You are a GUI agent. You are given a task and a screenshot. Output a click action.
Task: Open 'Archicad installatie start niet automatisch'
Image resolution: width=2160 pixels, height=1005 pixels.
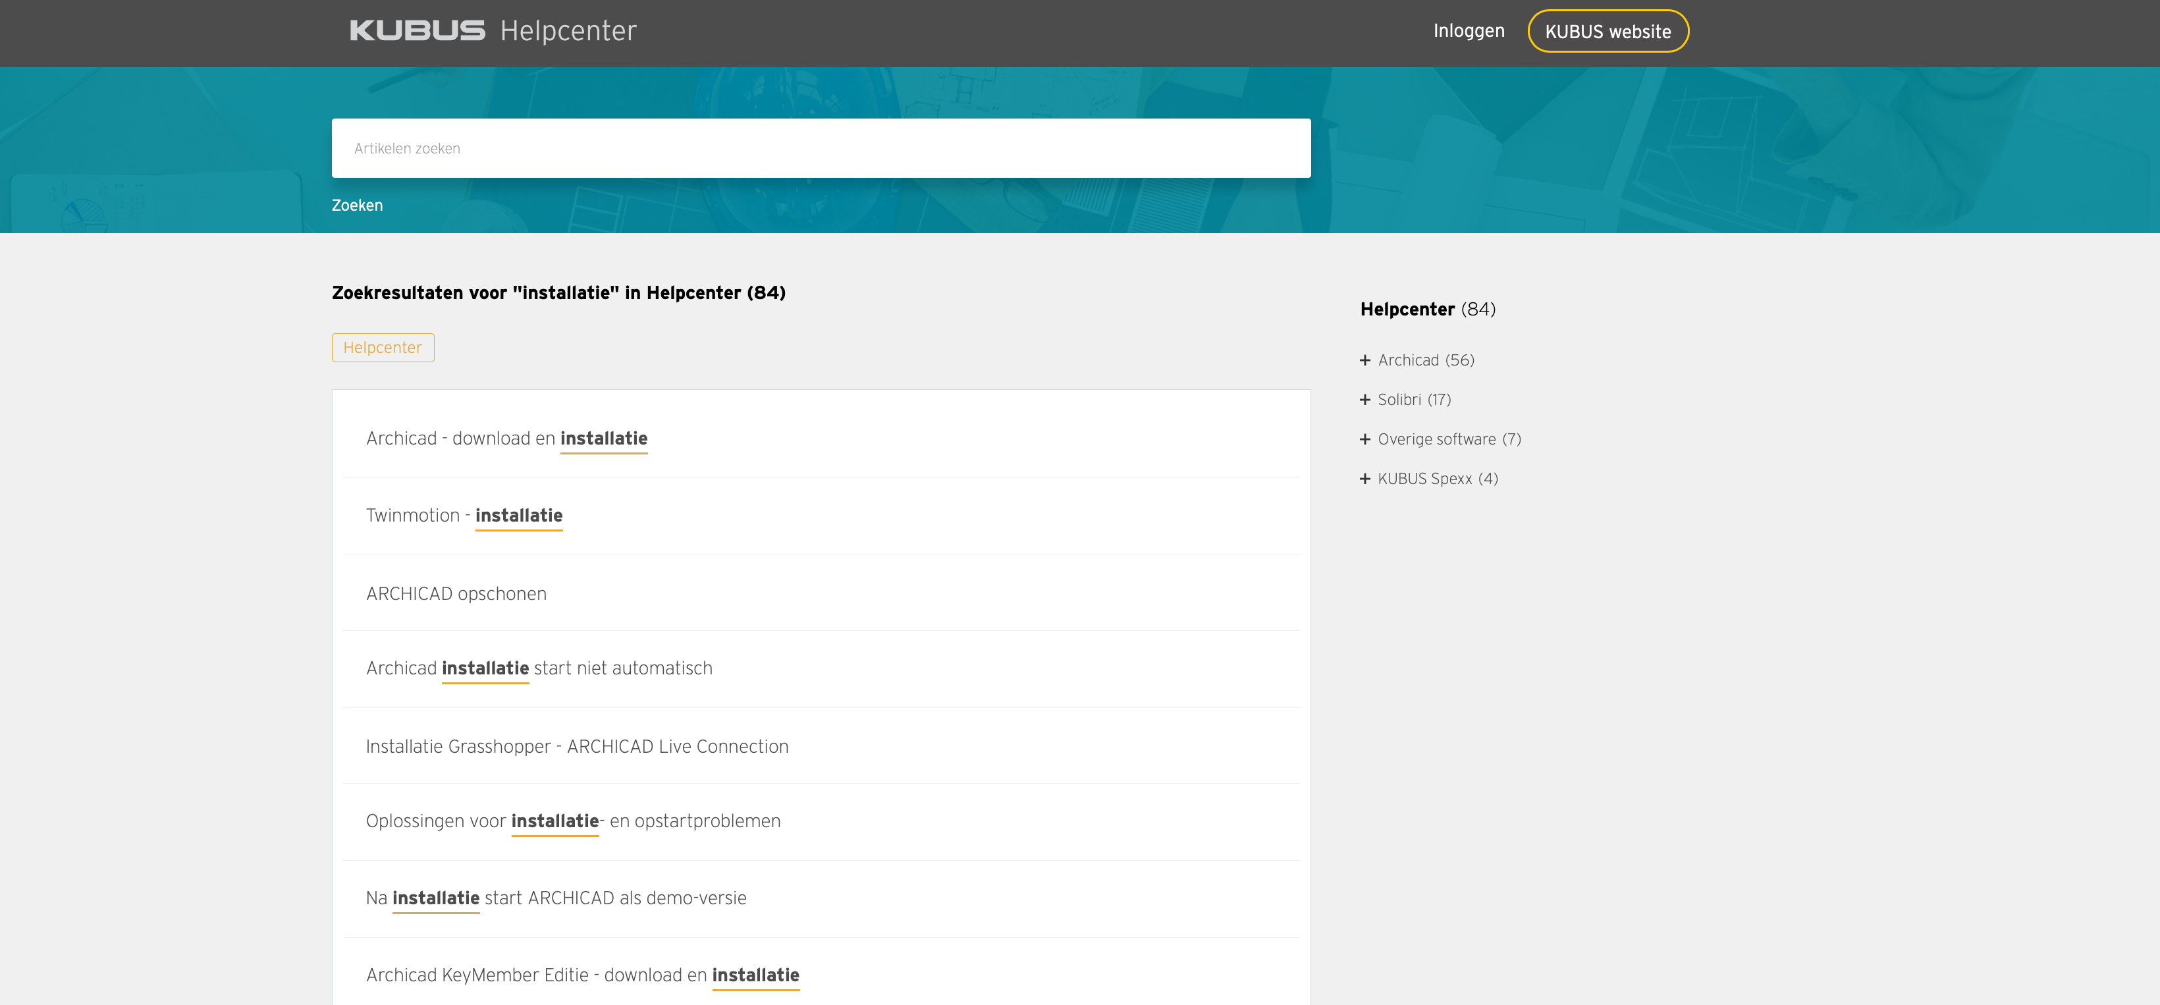point(539,668)
